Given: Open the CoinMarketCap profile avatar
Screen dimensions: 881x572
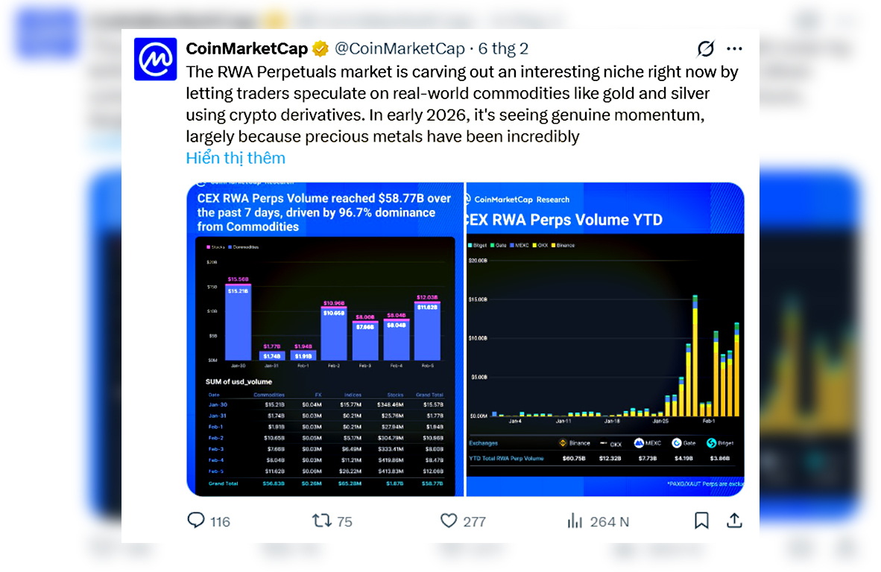Looking at the screenshot, I should coord(155,59).
